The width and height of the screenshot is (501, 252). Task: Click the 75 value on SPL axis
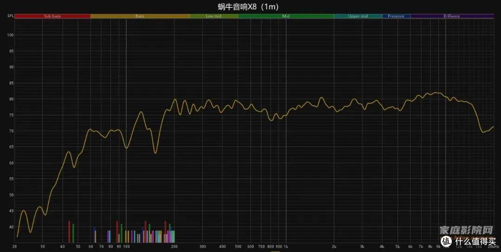coord(12,115)
